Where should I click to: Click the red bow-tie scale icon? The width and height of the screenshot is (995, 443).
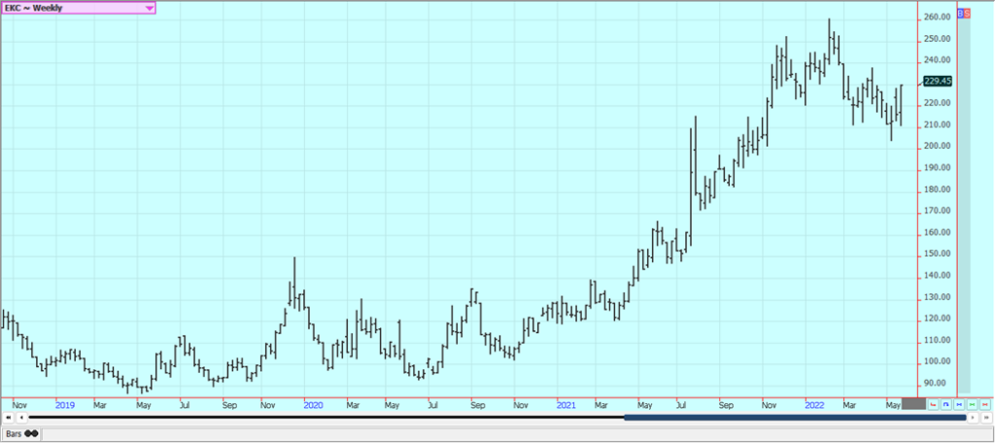tap(984, 403)
